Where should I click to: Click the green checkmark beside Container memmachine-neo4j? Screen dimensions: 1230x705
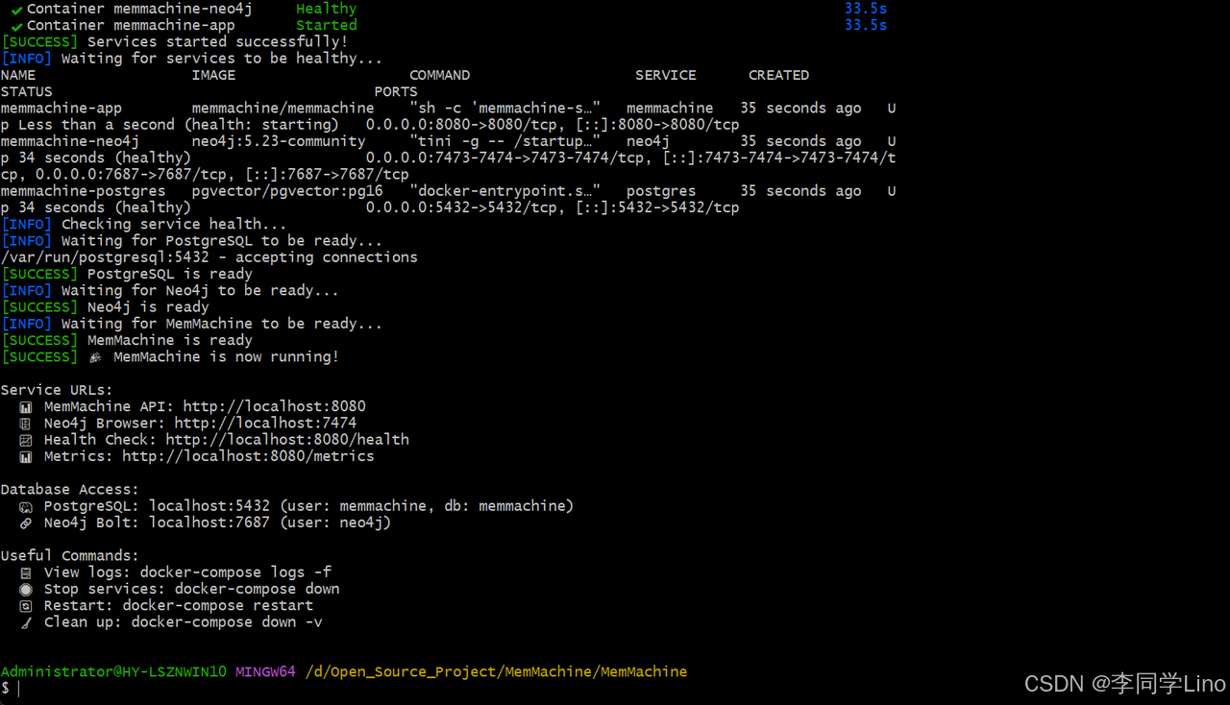pyautogui.click(x=16, y=10)
